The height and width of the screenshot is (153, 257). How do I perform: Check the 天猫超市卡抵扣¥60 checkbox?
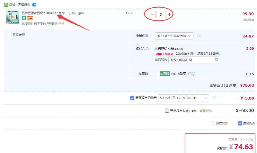[167, 111]
